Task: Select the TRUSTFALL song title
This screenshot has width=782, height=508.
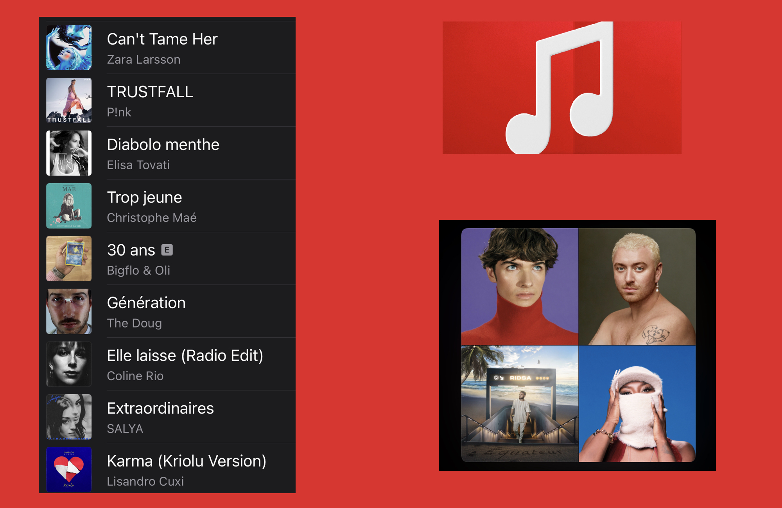Action: [150, 92]
